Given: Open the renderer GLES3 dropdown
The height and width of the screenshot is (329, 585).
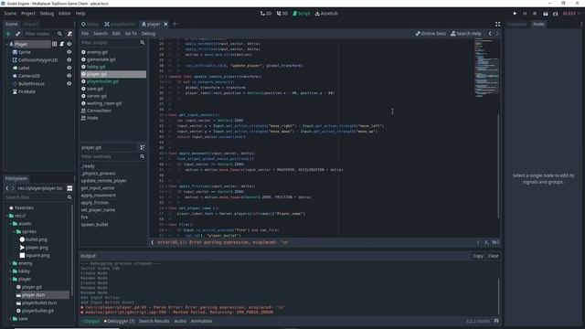Looking at the screenshot, I should [x=571, y=14].
